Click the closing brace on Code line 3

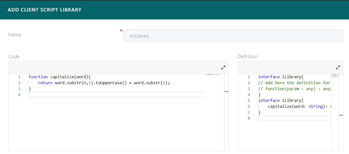30,89
